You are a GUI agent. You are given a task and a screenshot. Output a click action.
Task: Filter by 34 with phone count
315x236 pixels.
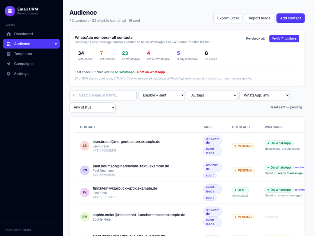(x=85, y=56)
